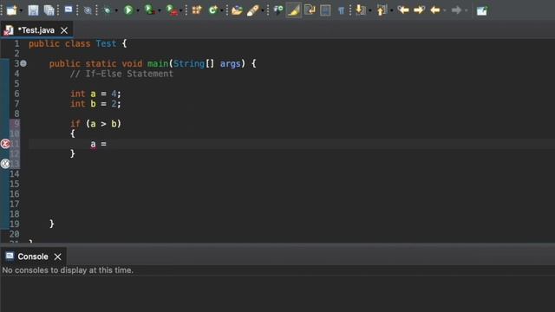
Task: Close the Console view tab
Action: [x=58, y=257]
